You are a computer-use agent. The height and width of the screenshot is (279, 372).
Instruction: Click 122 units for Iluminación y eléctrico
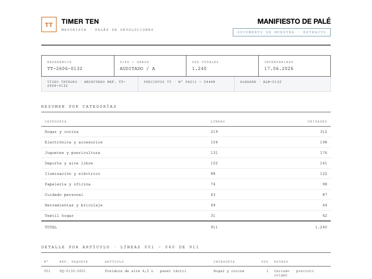[324, 174]
